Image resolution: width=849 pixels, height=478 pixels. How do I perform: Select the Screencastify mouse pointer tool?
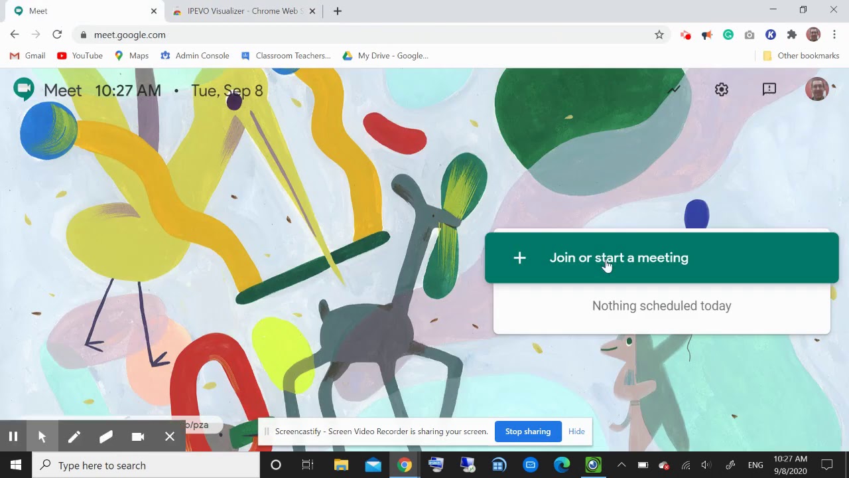(x=42, y=437)
